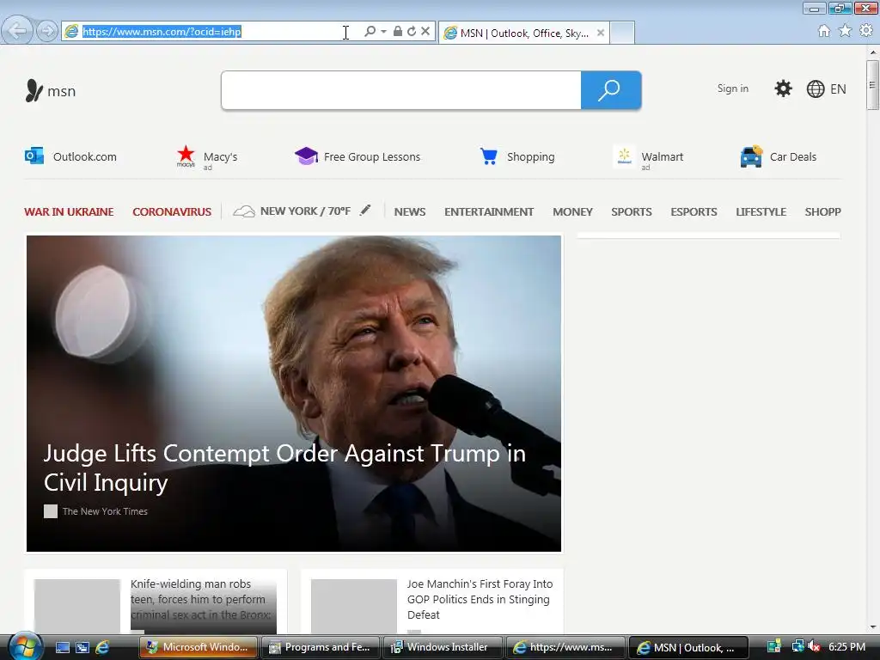Open the Macy's ad shortcut
The image size is (880, 660).
tap(207, 158)
